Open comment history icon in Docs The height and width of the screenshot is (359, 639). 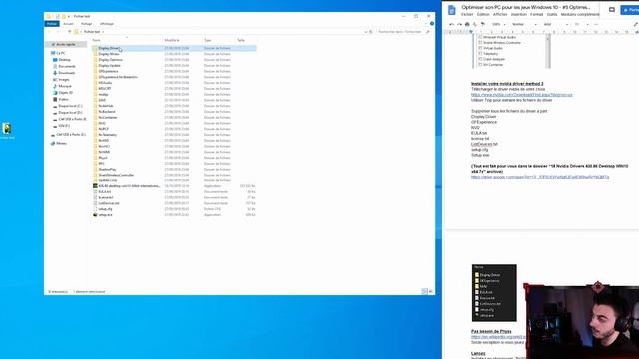click(612, 10)
